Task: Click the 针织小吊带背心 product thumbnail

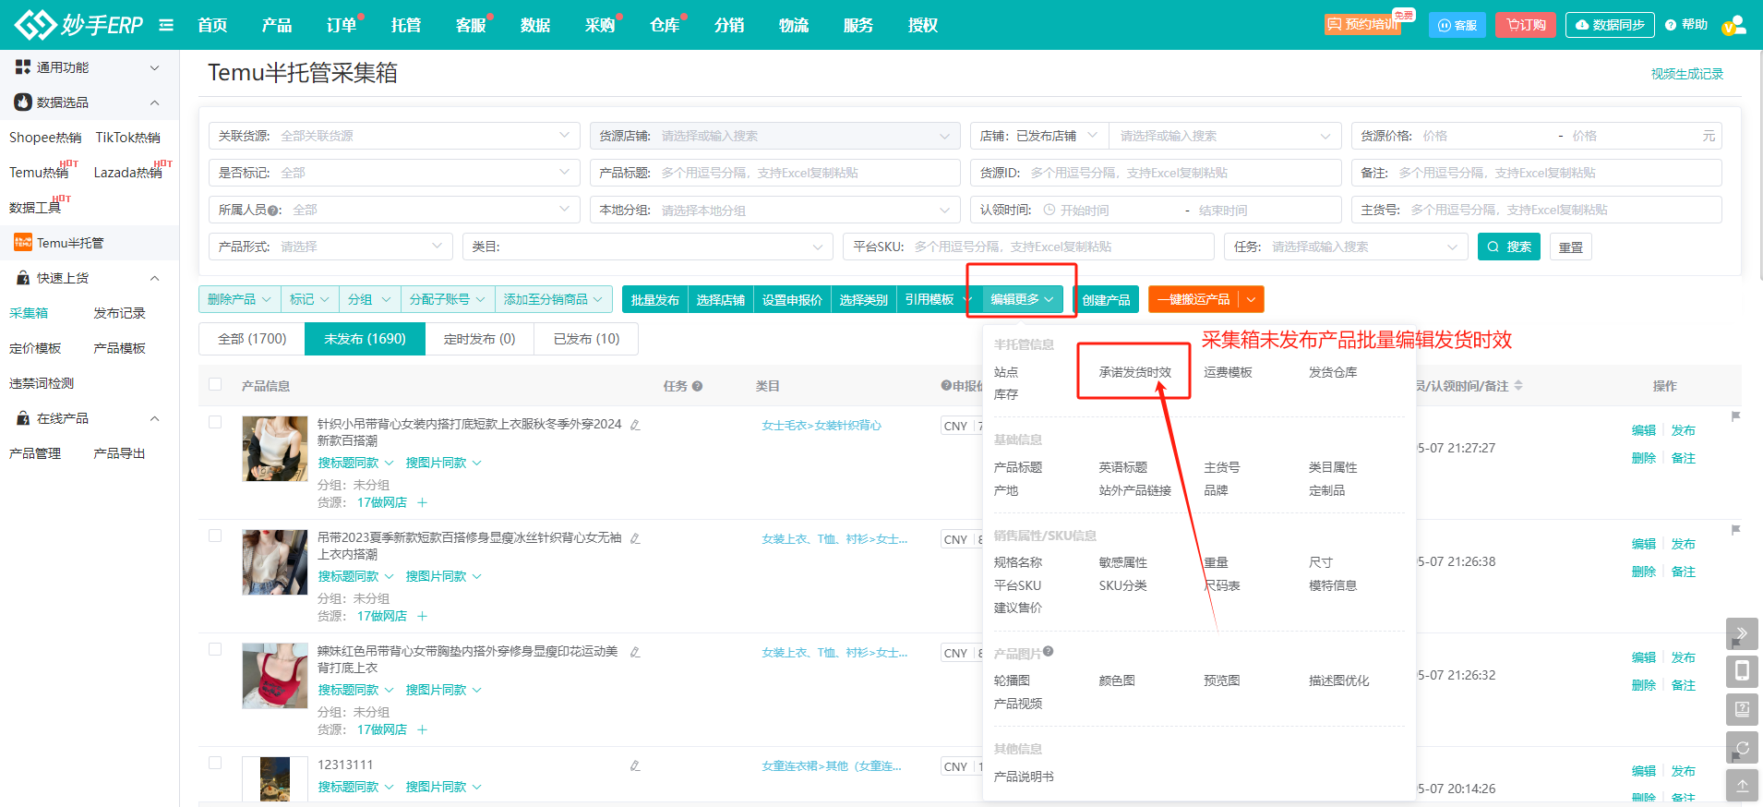Action: [275, 449]
